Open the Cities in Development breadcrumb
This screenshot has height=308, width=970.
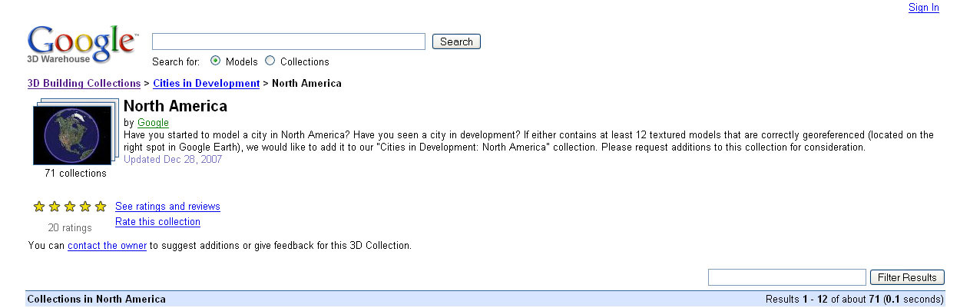coord(206,83)
